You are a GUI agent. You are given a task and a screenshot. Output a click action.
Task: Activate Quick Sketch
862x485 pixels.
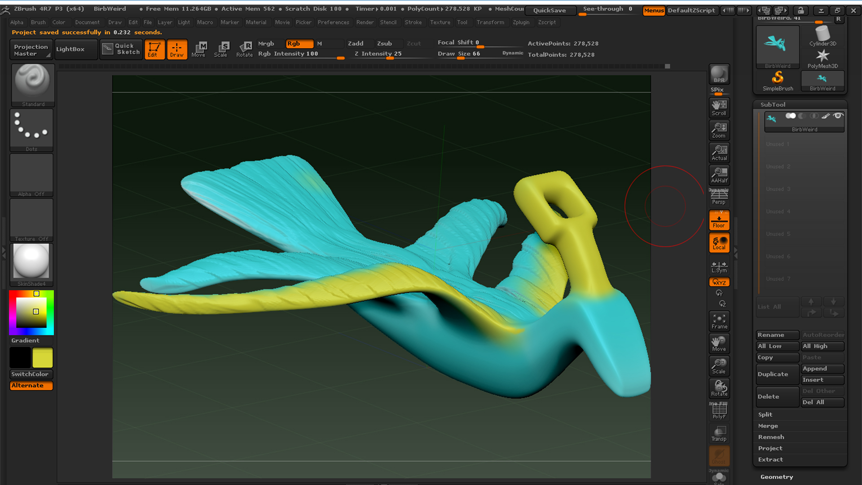click(x=121, y=49)
